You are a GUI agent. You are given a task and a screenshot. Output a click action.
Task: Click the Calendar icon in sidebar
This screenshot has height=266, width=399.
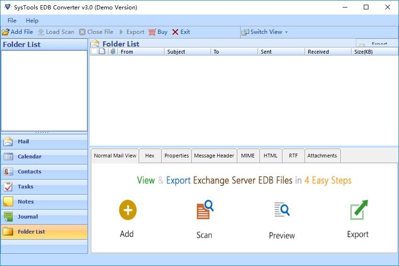[8, 156]
